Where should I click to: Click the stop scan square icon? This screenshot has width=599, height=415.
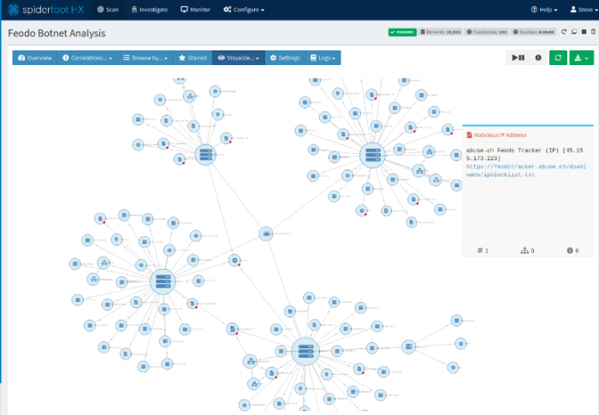(584, 32)
